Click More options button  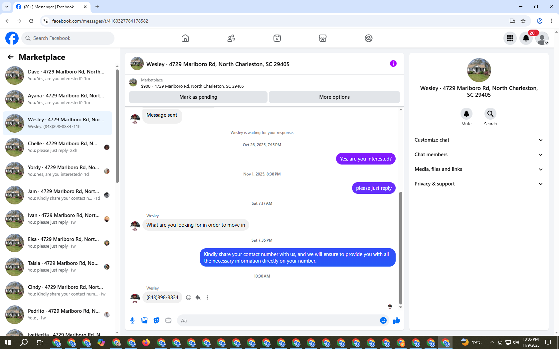[x=334, y=97]
